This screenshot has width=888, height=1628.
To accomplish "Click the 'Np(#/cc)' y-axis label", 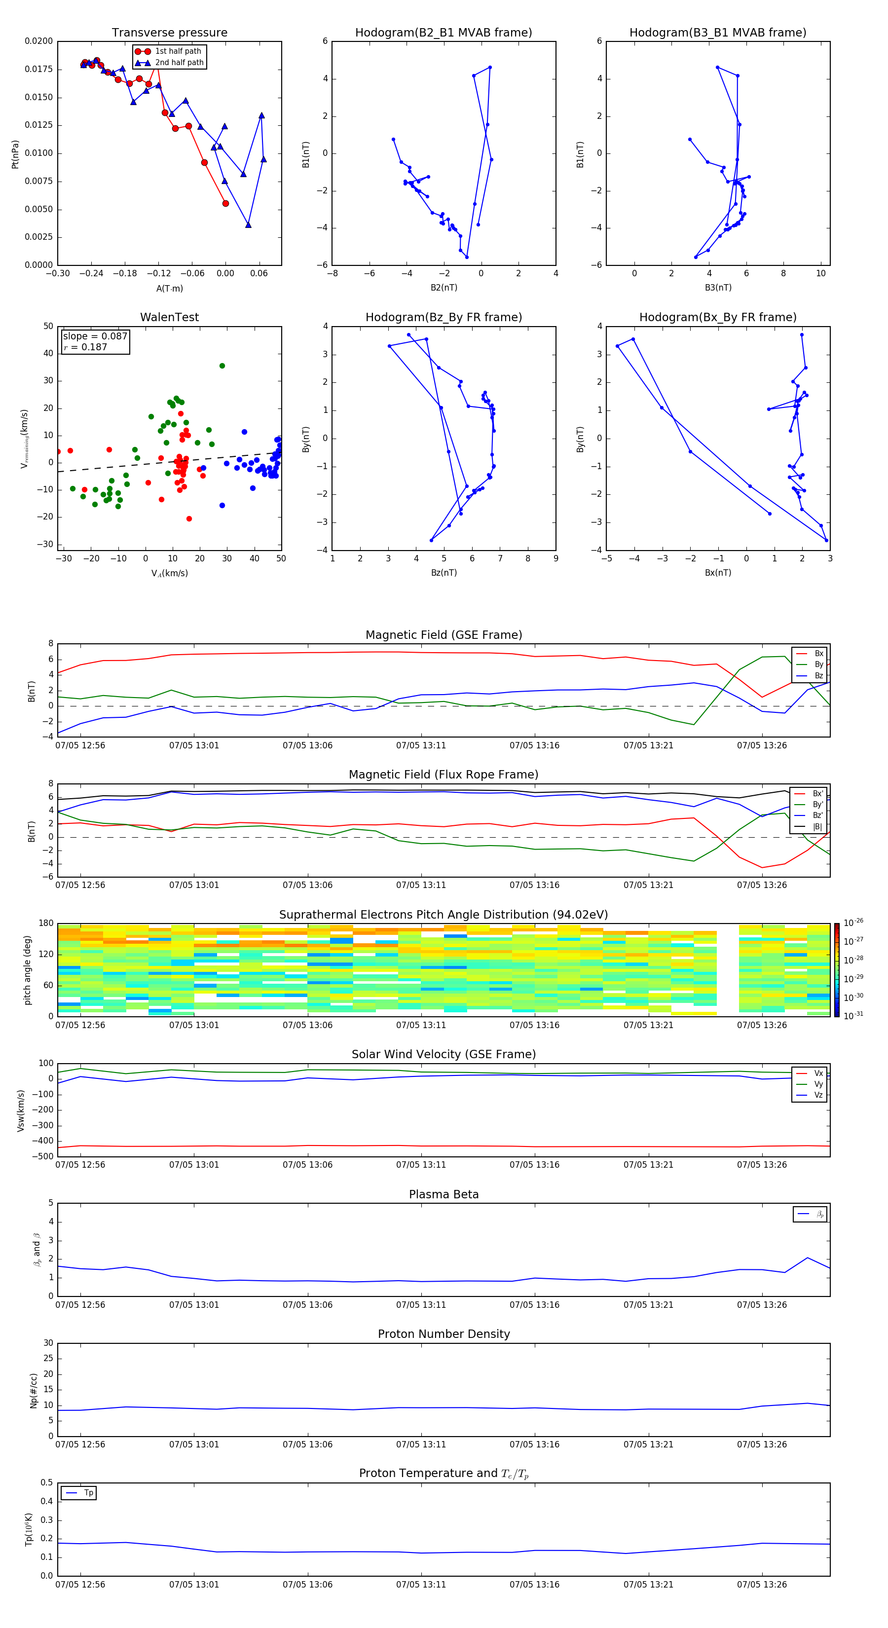I will pos(34,1390).
